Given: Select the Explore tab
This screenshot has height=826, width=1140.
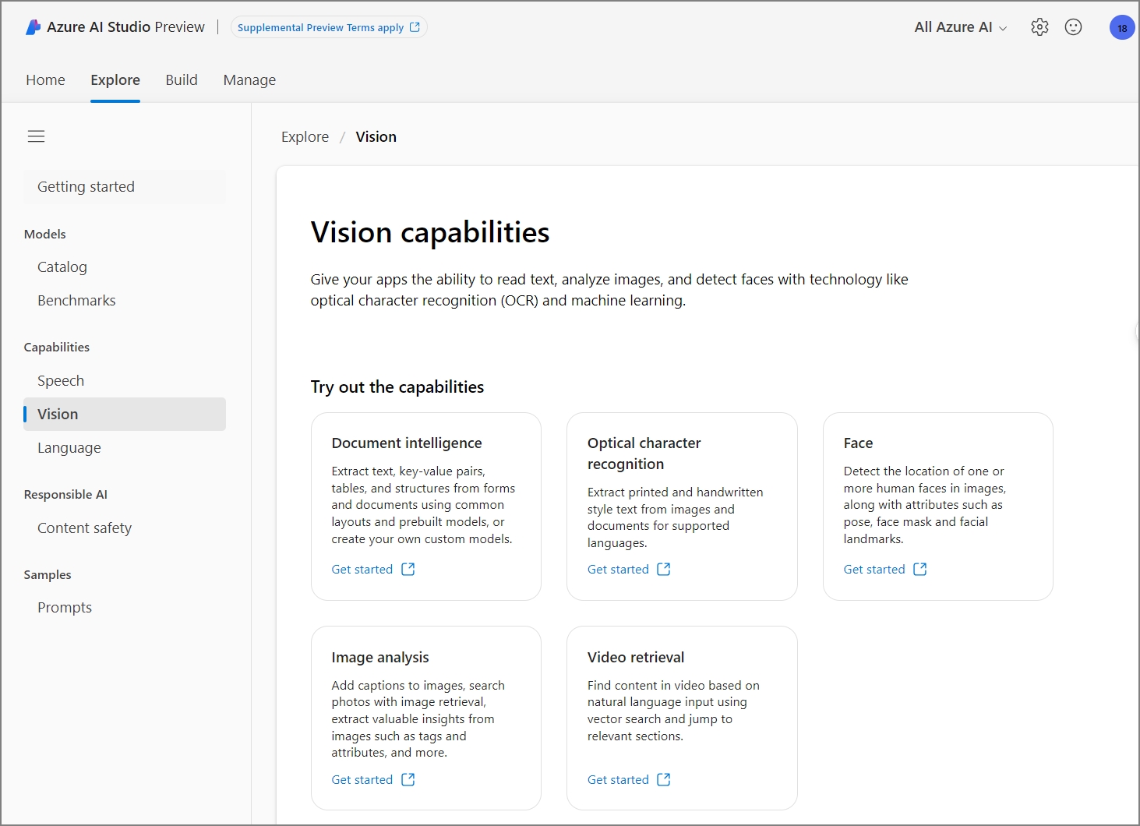Looking at the screenshot, I should tap(115, 80).
